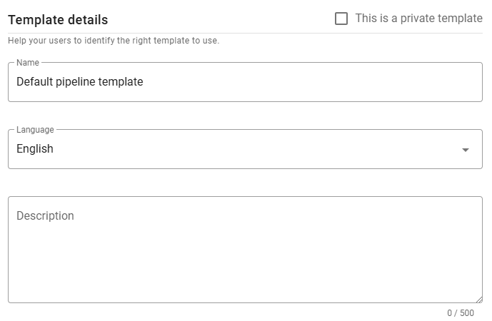Click the Language dropdown arrow icon
Screen dimensions: 492x321
pos(466,150)
